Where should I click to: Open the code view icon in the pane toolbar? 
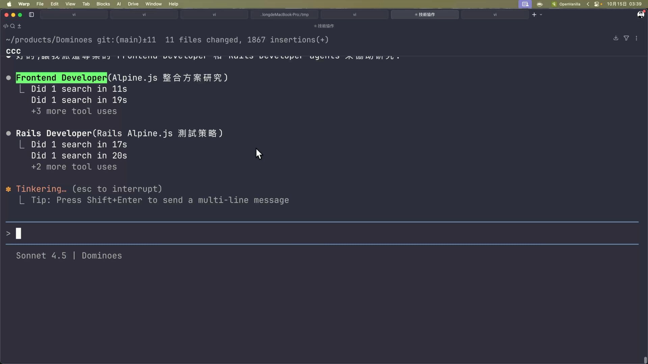(x=6, y=26)
